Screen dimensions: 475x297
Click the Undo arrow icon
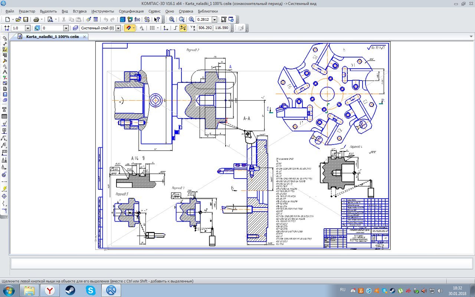(106, 19)
